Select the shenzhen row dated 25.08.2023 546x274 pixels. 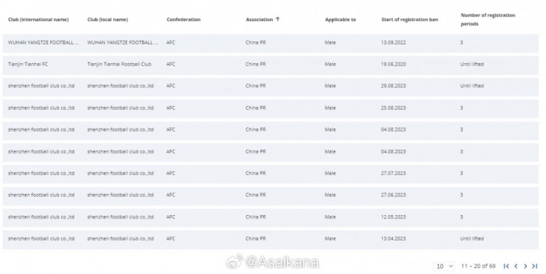point(271,108)
